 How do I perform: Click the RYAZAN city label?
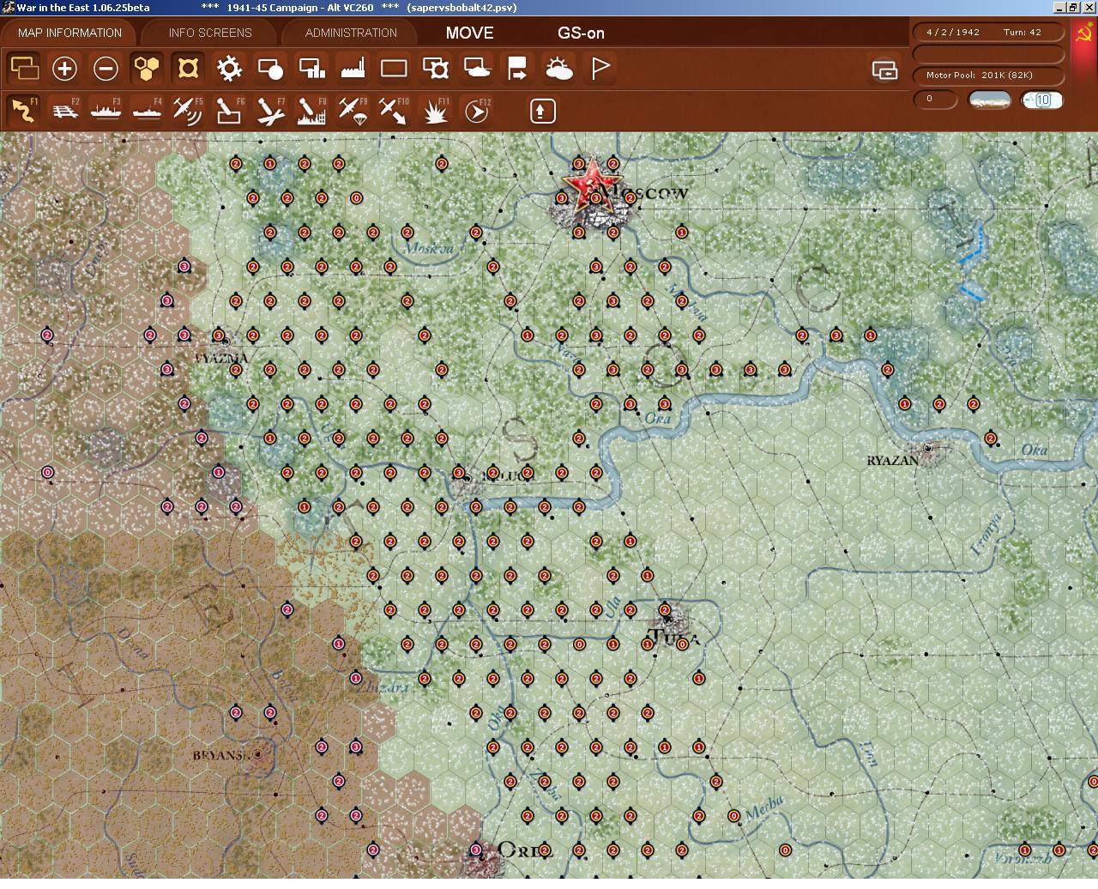click(892, 461)
